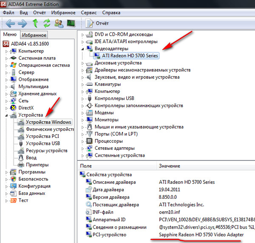Open the Избранное menu in menu bar
The image size is (255, 243).
pyautogui.click(x=63, y=13)
